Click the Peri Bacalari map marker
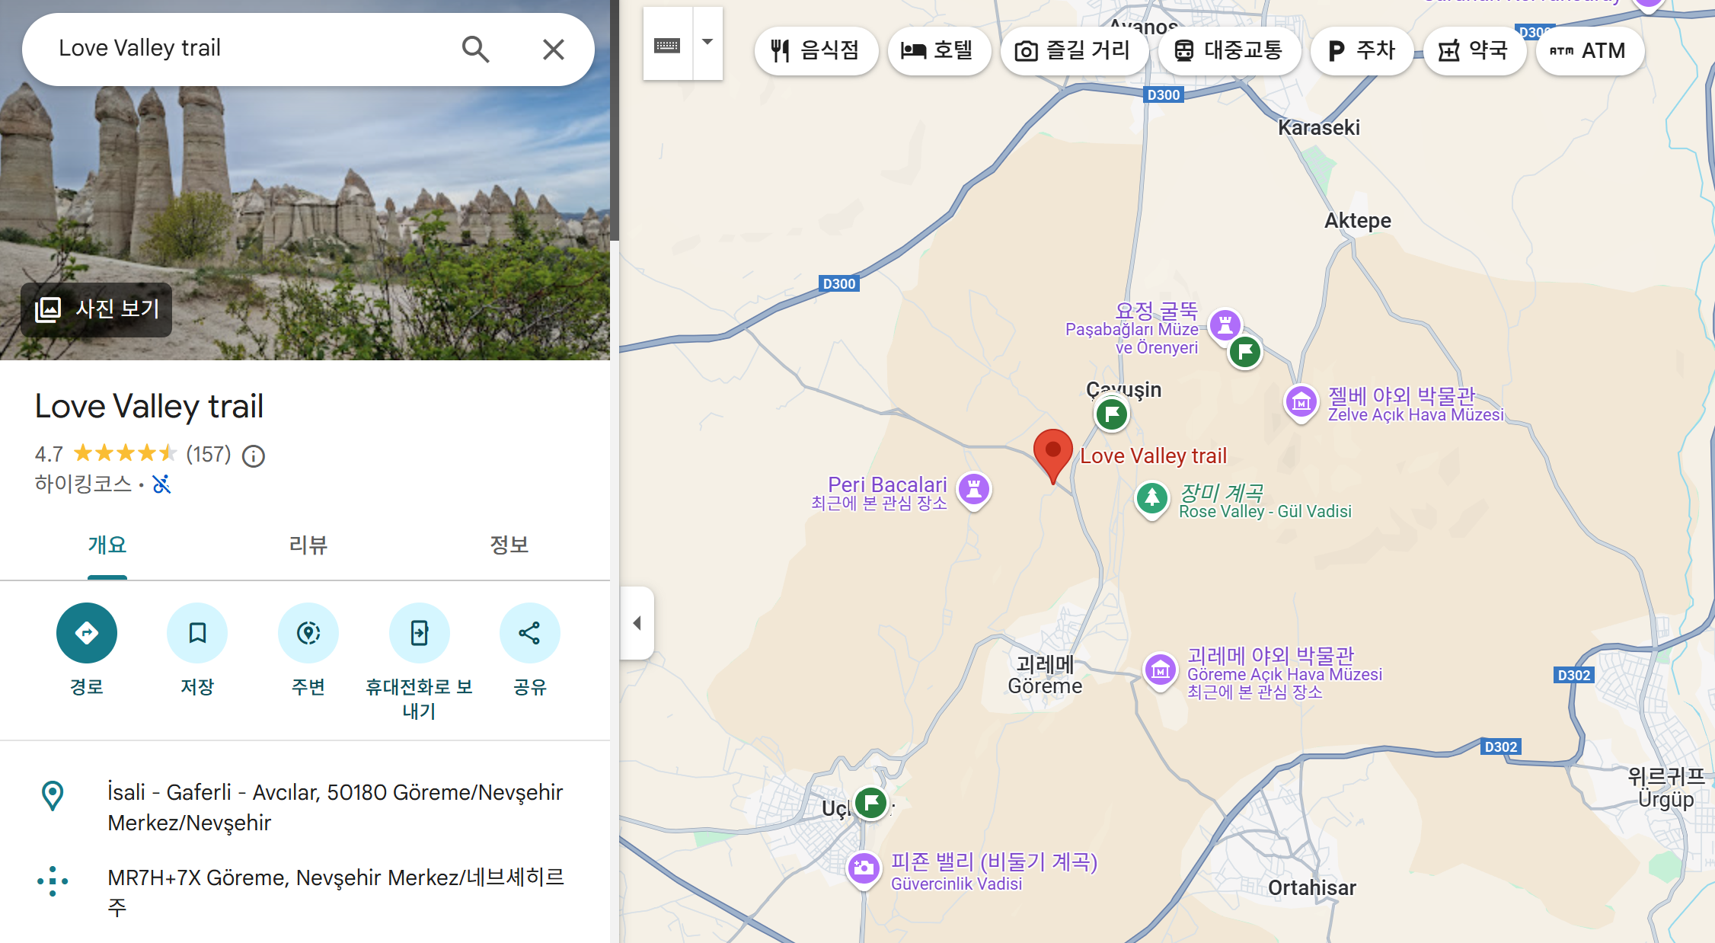1715x943 pixels. [974, 489]
